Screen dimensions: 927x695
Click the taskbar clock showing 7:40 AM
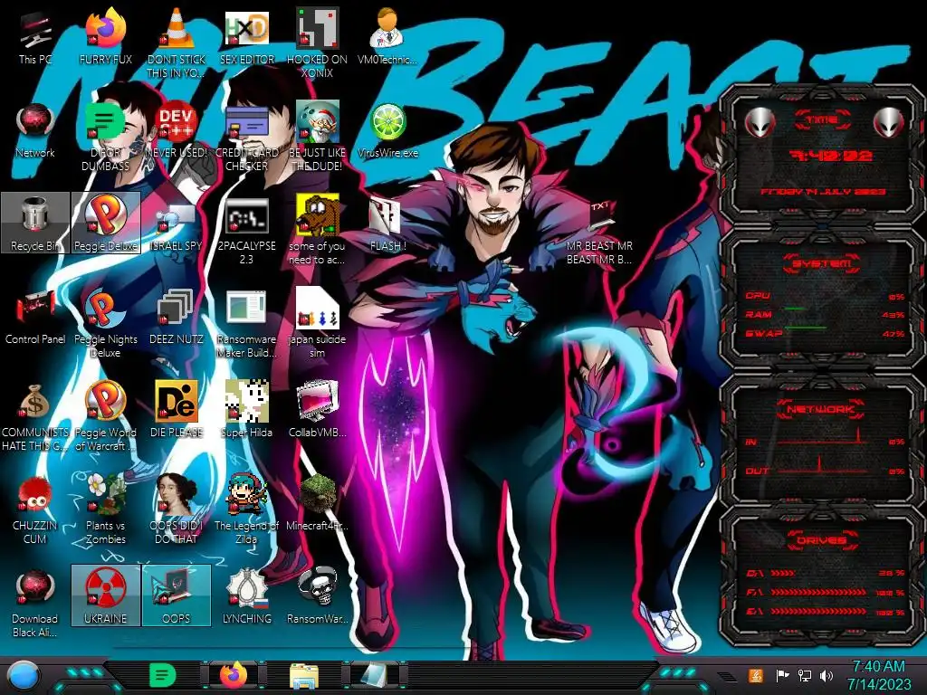[x=878, y=675]
